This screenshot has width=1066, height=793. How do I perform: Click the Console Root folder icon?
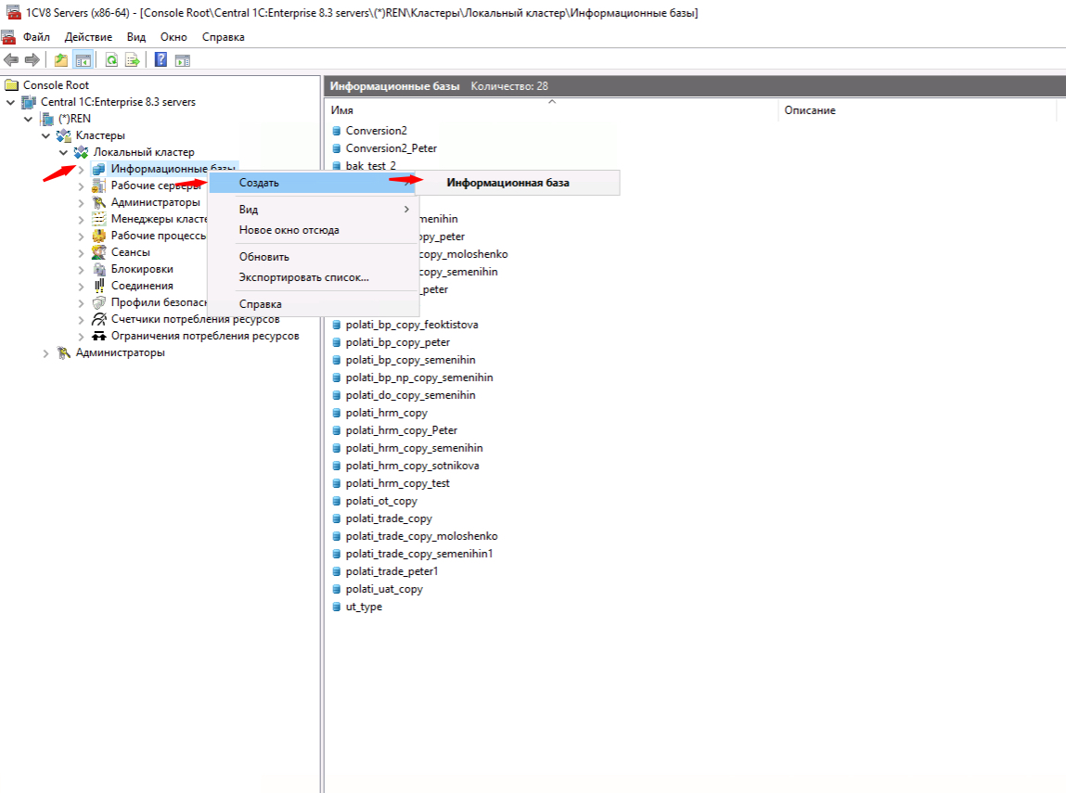(11, 85)
